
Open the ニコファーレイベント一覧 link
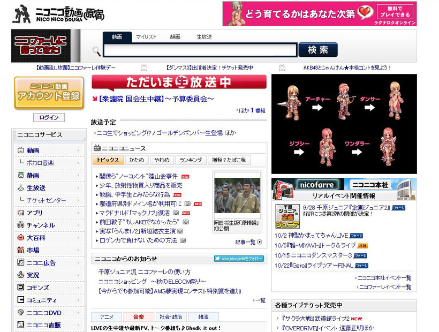(x=385, y=287)
